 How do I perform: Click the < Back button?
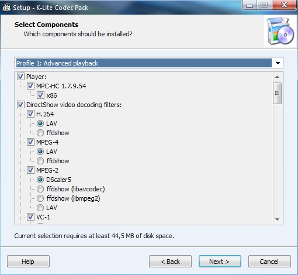170,262
